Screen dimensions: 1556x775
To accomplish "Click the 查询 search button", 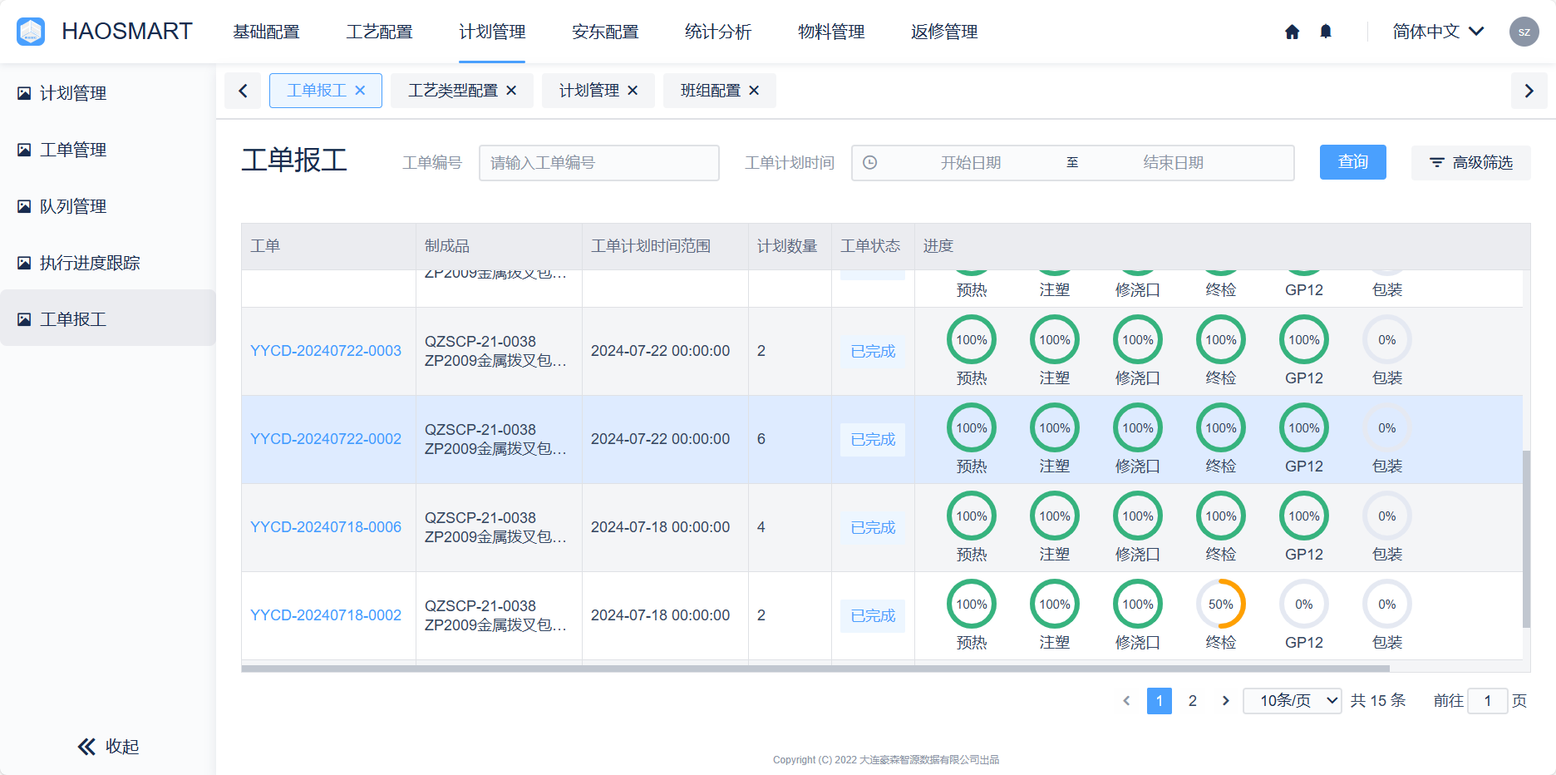I will [x=1352, y=162].
